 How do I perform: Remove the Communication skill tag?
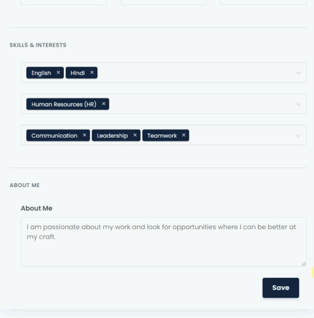coord(84,135)
